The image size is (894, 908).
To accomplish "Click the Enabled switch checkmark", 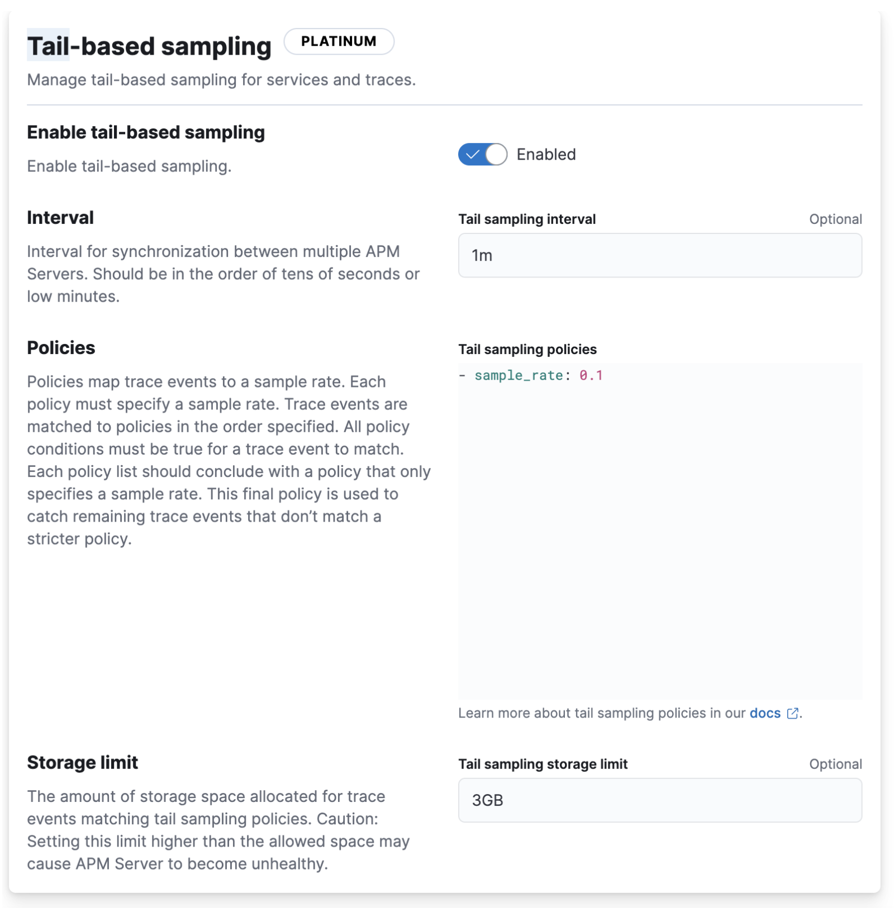I will point(472,155).
